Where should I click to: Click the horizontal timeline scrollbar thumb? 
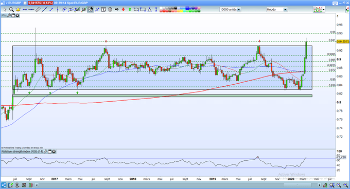click(x=297, y=185)
